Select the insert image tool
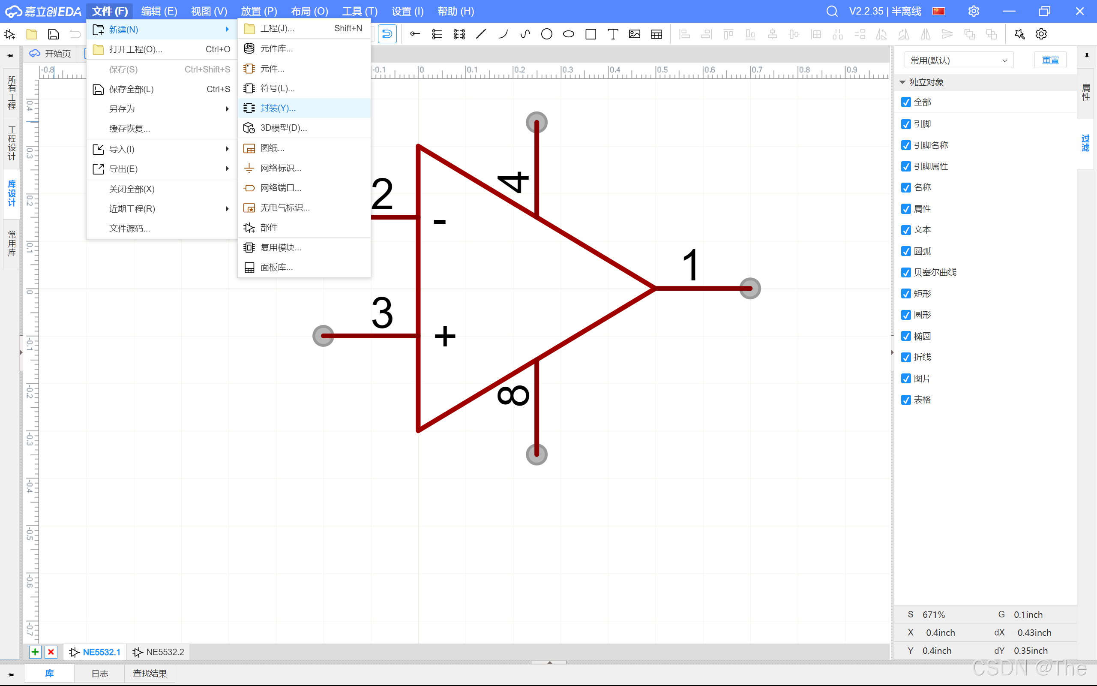 click(x=634, y=34)
